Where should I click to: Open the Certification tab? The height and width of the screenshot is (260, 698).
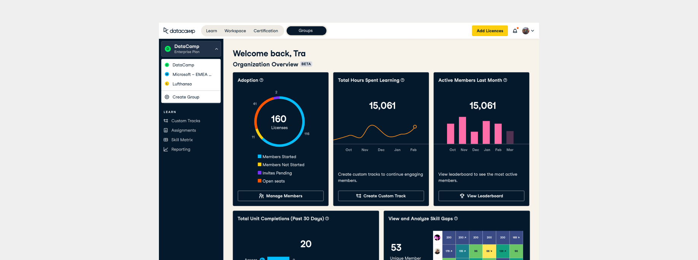coord(266,31)
